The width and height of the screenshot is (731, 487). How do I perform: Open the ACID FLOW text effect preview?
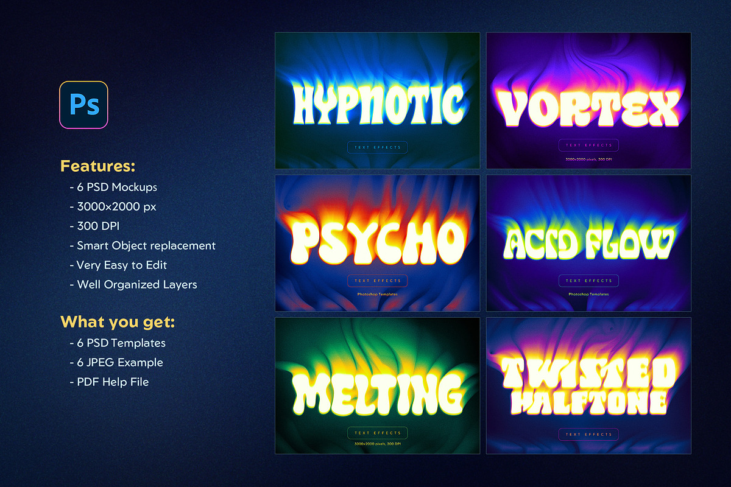[x=588, y=243]
